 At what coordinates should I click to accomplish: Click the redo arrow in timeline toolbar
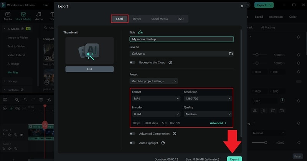click(x=33, y=100)
